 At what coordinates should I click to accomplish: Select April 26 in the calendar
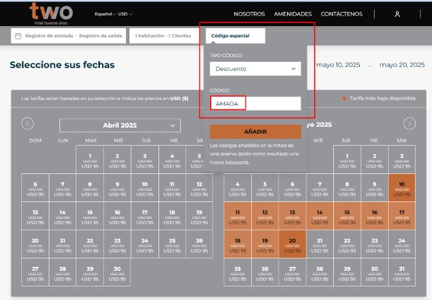(200, 244)
